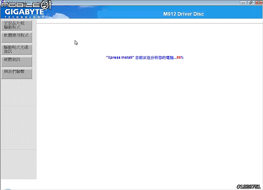
Task: Click the M912 Driver Disc header title
Action: [x=184, y=14]
